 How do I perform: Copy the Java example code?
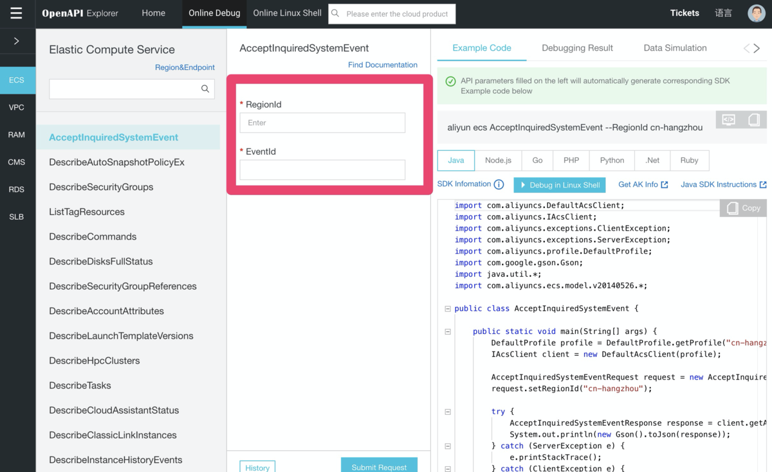[x=743, y=208]
